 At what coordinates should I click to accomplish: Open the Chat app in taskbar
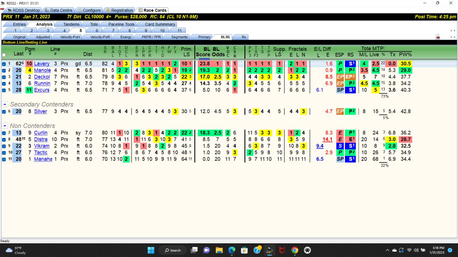[206, 250]
